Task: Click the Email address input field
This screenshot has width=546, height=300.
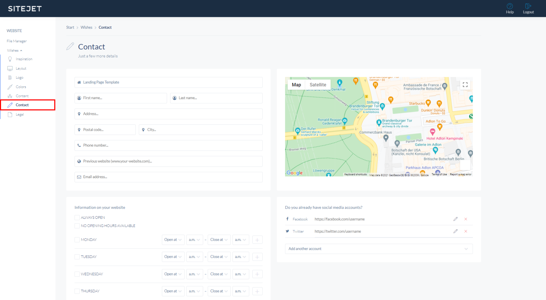Action: coord(168,177)
